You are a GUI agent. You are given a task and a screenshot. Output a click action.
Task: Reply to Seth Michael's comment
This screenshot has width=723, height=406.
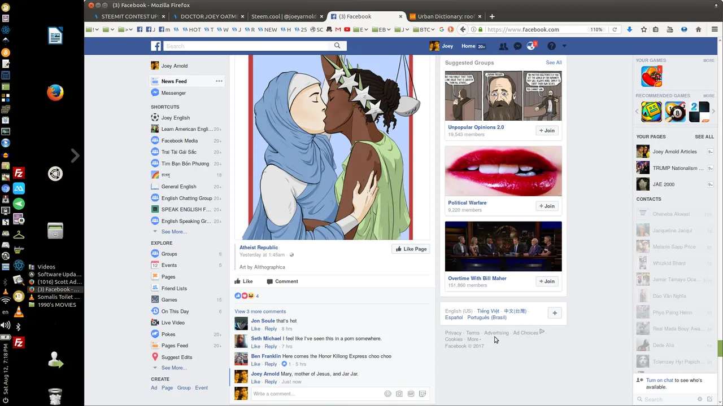click(x=271, y=346)
